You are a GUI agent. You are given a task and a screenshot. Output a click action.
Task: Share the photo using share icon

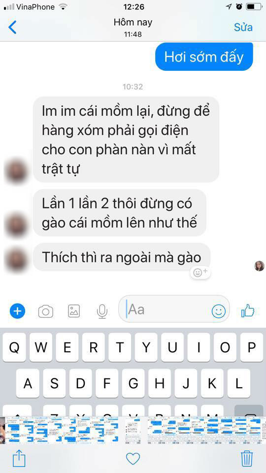click(x=19, y=458)
